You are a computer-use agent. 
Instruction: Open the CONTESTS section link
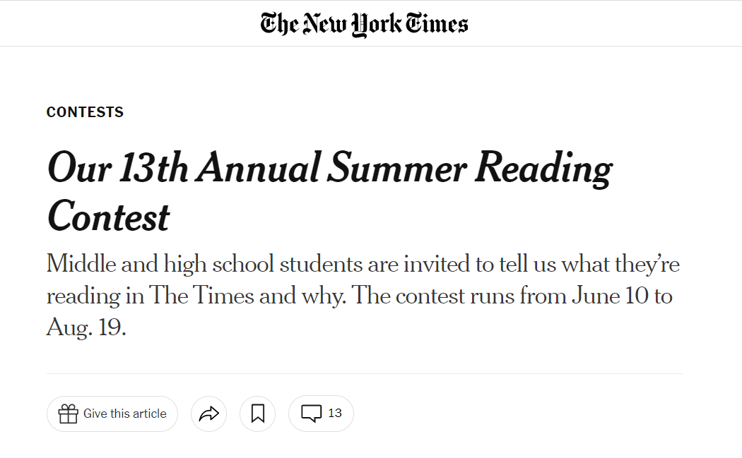click(86, 112)
